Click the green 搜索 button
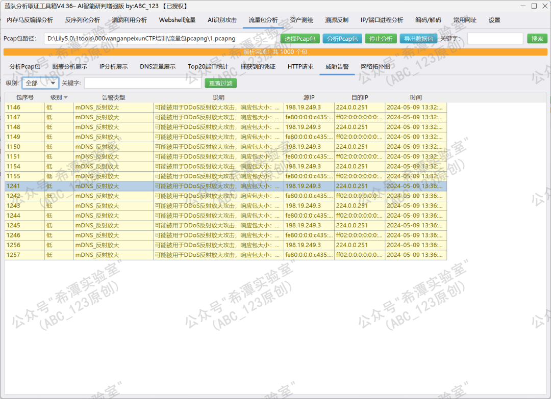 pos(537,39)
